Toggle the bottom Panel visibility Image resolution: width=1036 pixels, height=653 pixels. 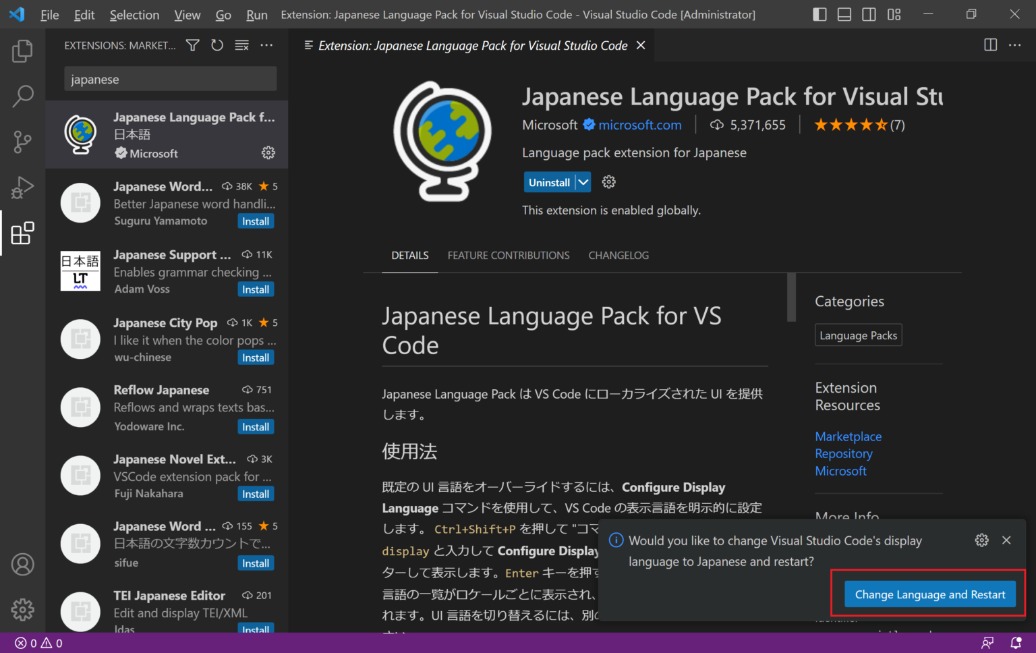click(844, 14)
